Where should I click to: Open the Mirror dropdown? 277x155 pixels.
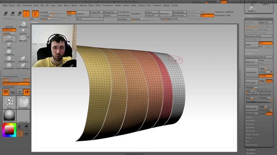click(90, 19)
